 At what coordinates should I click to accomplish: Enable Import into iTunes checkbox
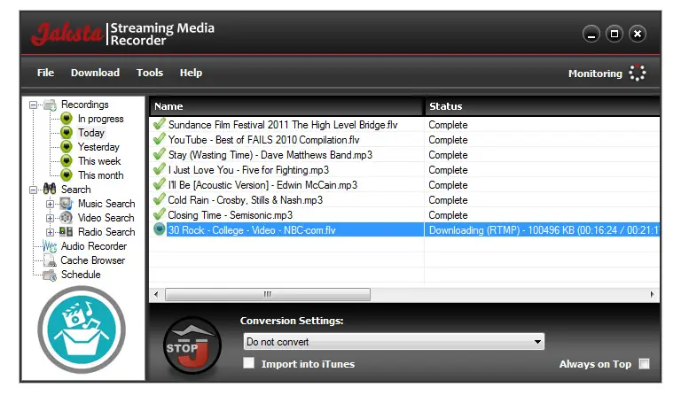coord(249,363)
